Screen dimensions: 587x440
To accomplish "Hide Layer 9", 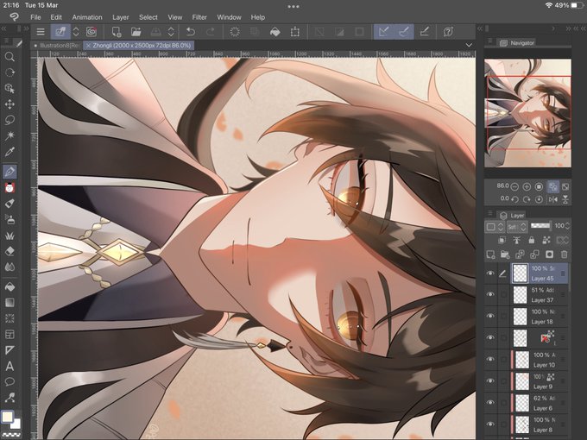I will pyautogui.click(x=490, y=380).
